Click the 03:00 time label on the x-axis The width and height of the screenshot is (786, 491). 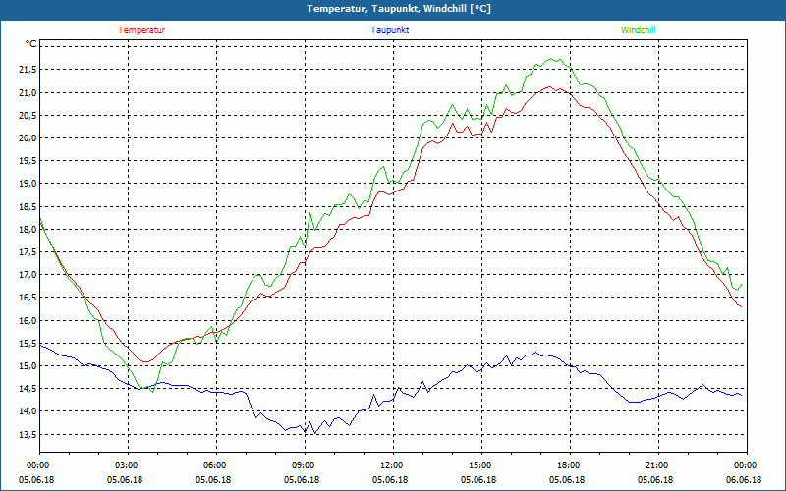coord(129,465)
